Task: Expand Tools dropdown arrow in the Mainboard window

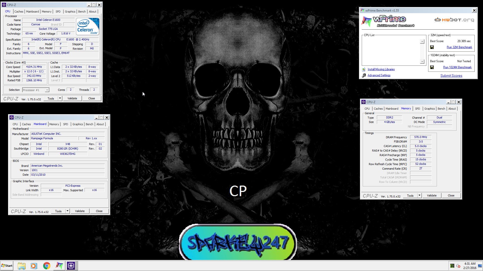Action: (67, 211)
